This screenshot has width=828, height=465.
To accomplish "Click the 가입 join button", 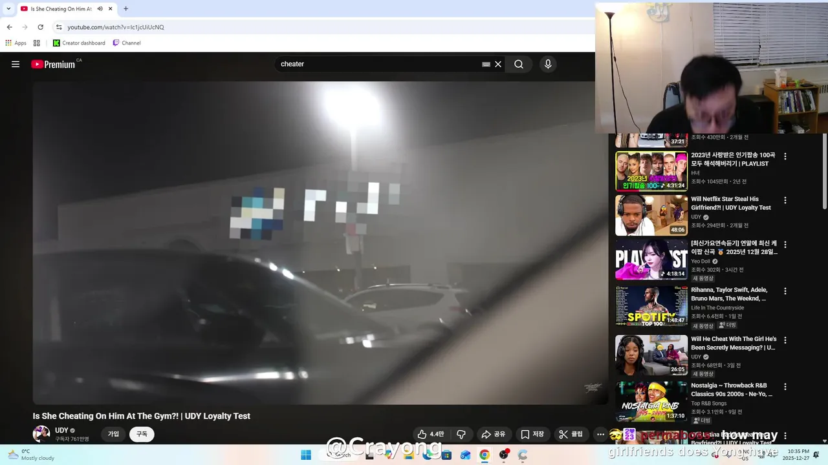I will tap(113, 434).
